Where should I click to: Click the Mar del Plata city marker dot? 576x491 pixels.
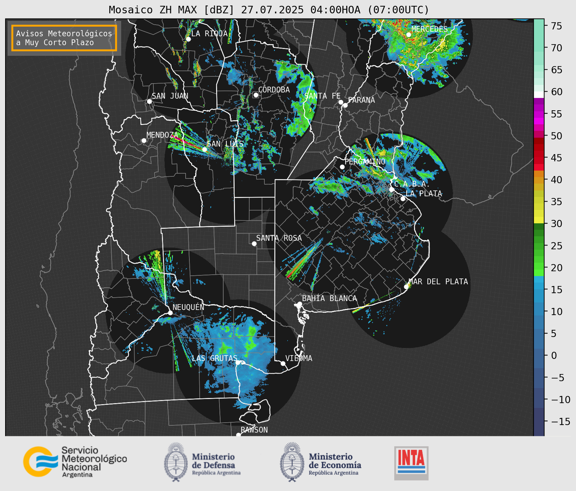point(406,287)
